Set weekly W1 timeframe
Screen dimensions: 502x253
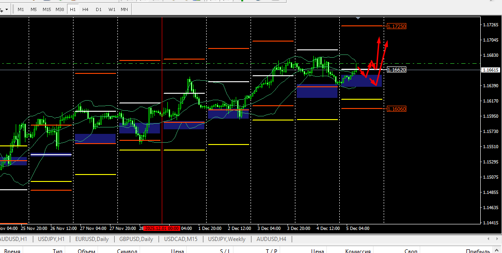coord(112,9)
